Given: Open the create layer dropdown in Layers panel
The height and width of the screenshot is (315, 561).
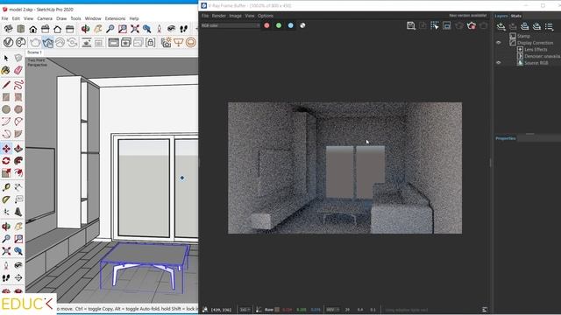Looking at the screenshot, I should [501, 26].
